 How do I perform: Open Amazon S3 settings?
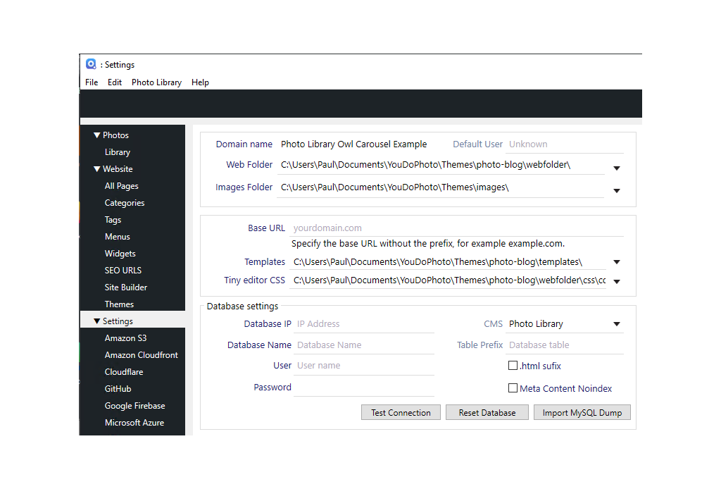click(x=125, y=338)
